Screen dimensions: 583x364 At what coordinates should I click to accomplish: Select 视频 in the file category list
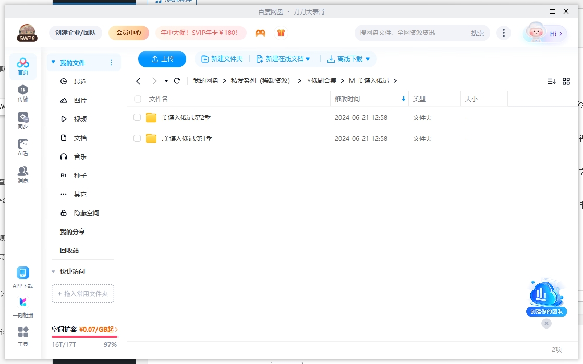click(80, 119)
